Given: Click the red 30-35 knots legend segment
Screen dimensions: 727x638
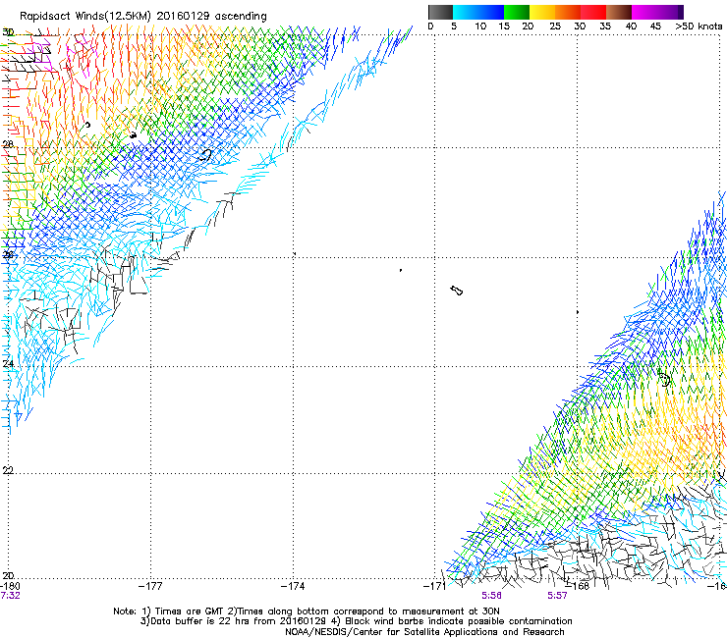Looking at the screenshot, I should tap(593, 12).
